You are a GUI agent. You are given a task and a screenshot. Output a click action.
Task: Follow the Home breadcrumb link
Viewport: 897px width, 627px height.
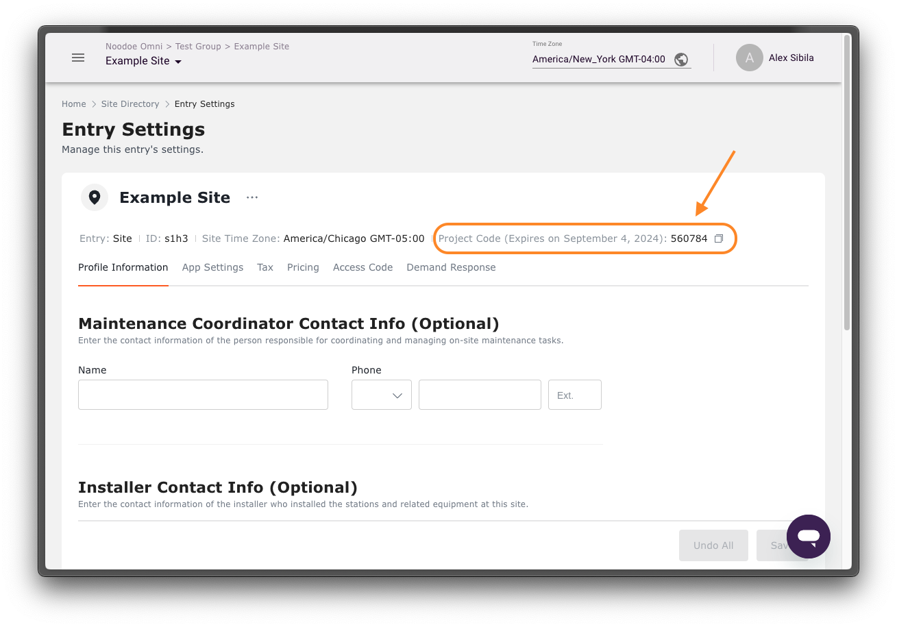pos(74,104)
